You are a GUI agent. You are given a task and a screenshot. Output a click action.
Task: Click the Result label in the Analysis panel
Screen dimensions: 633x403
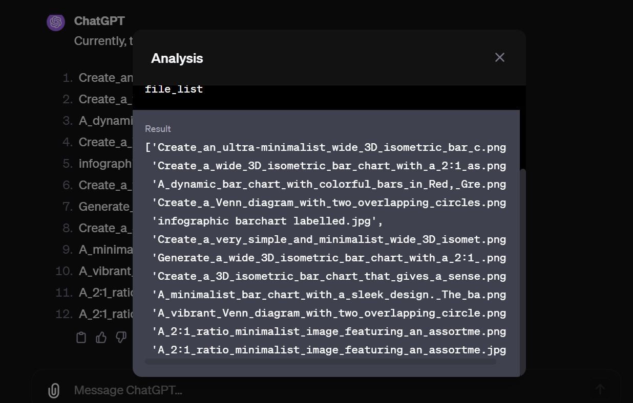point(158,128)
